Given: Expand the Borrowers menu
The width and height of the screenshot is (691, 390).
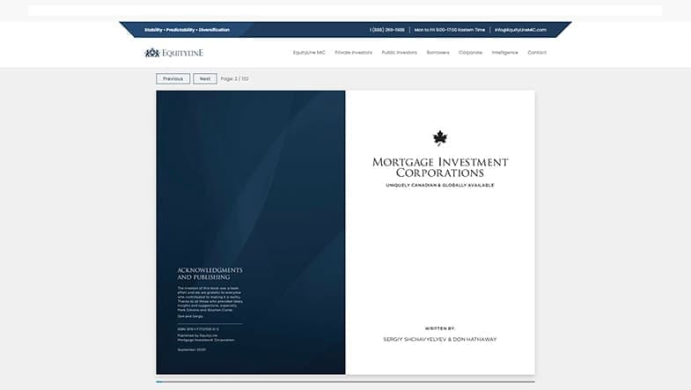Looking at the screenshot, I should pyautogui.click(x=438, y=53).
